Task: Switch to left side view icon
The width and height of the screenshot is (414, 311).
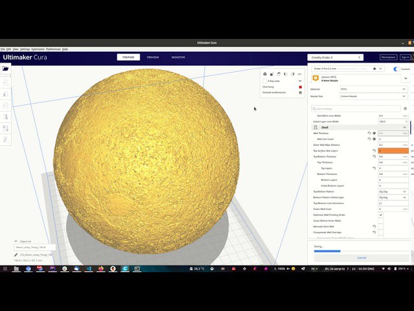Action: (x=285, y=74)
